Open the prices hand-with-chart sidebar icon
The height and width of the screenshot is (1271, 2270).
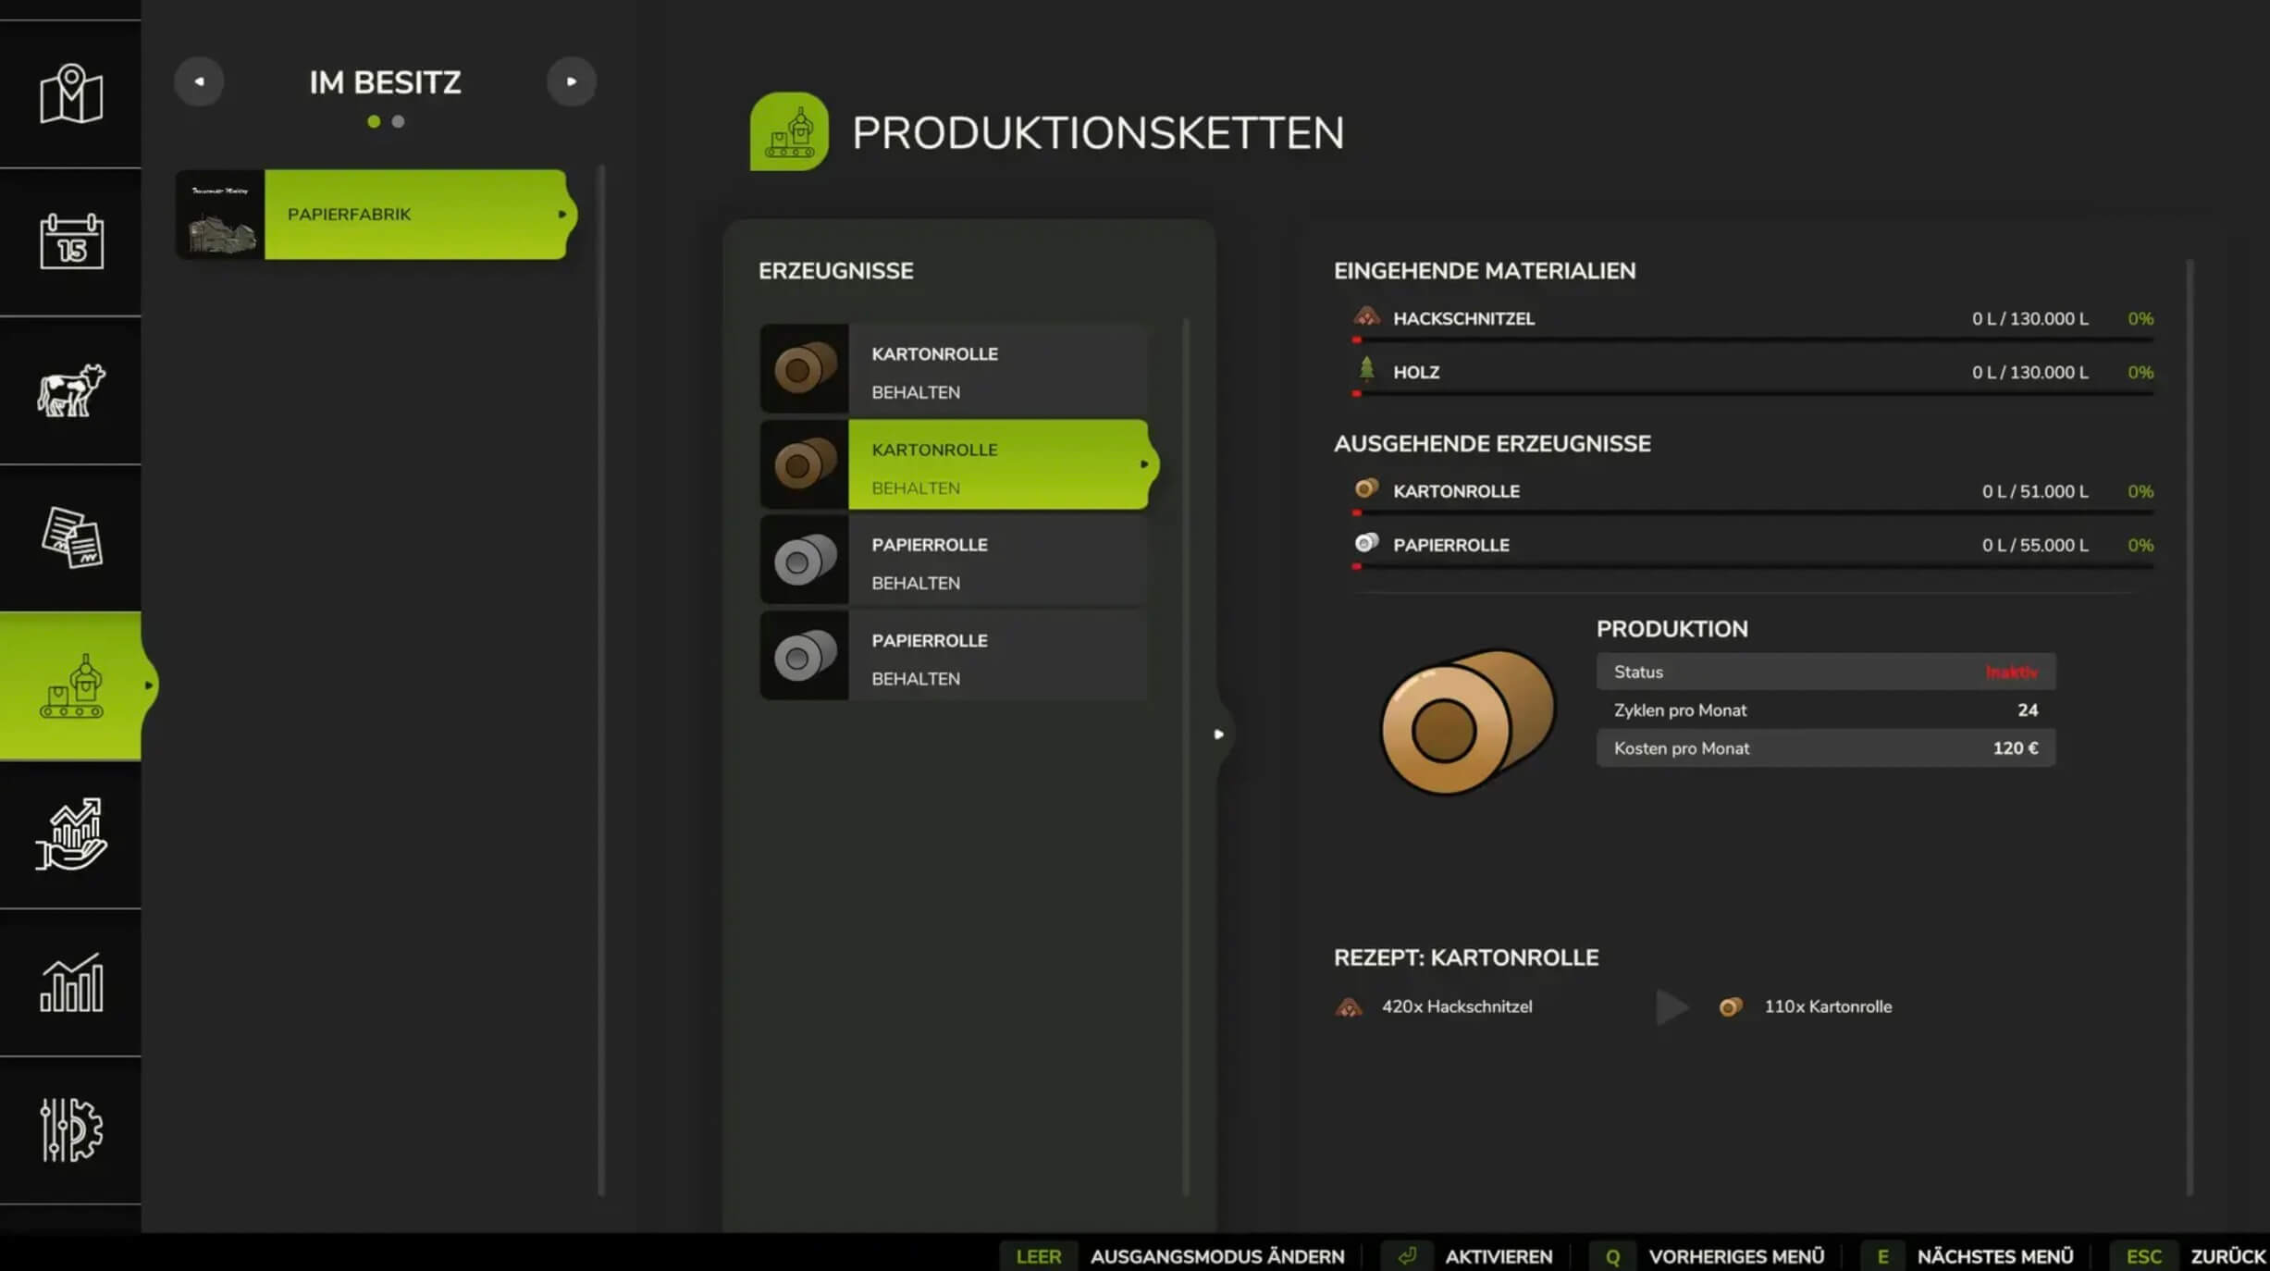click(71, 833)
